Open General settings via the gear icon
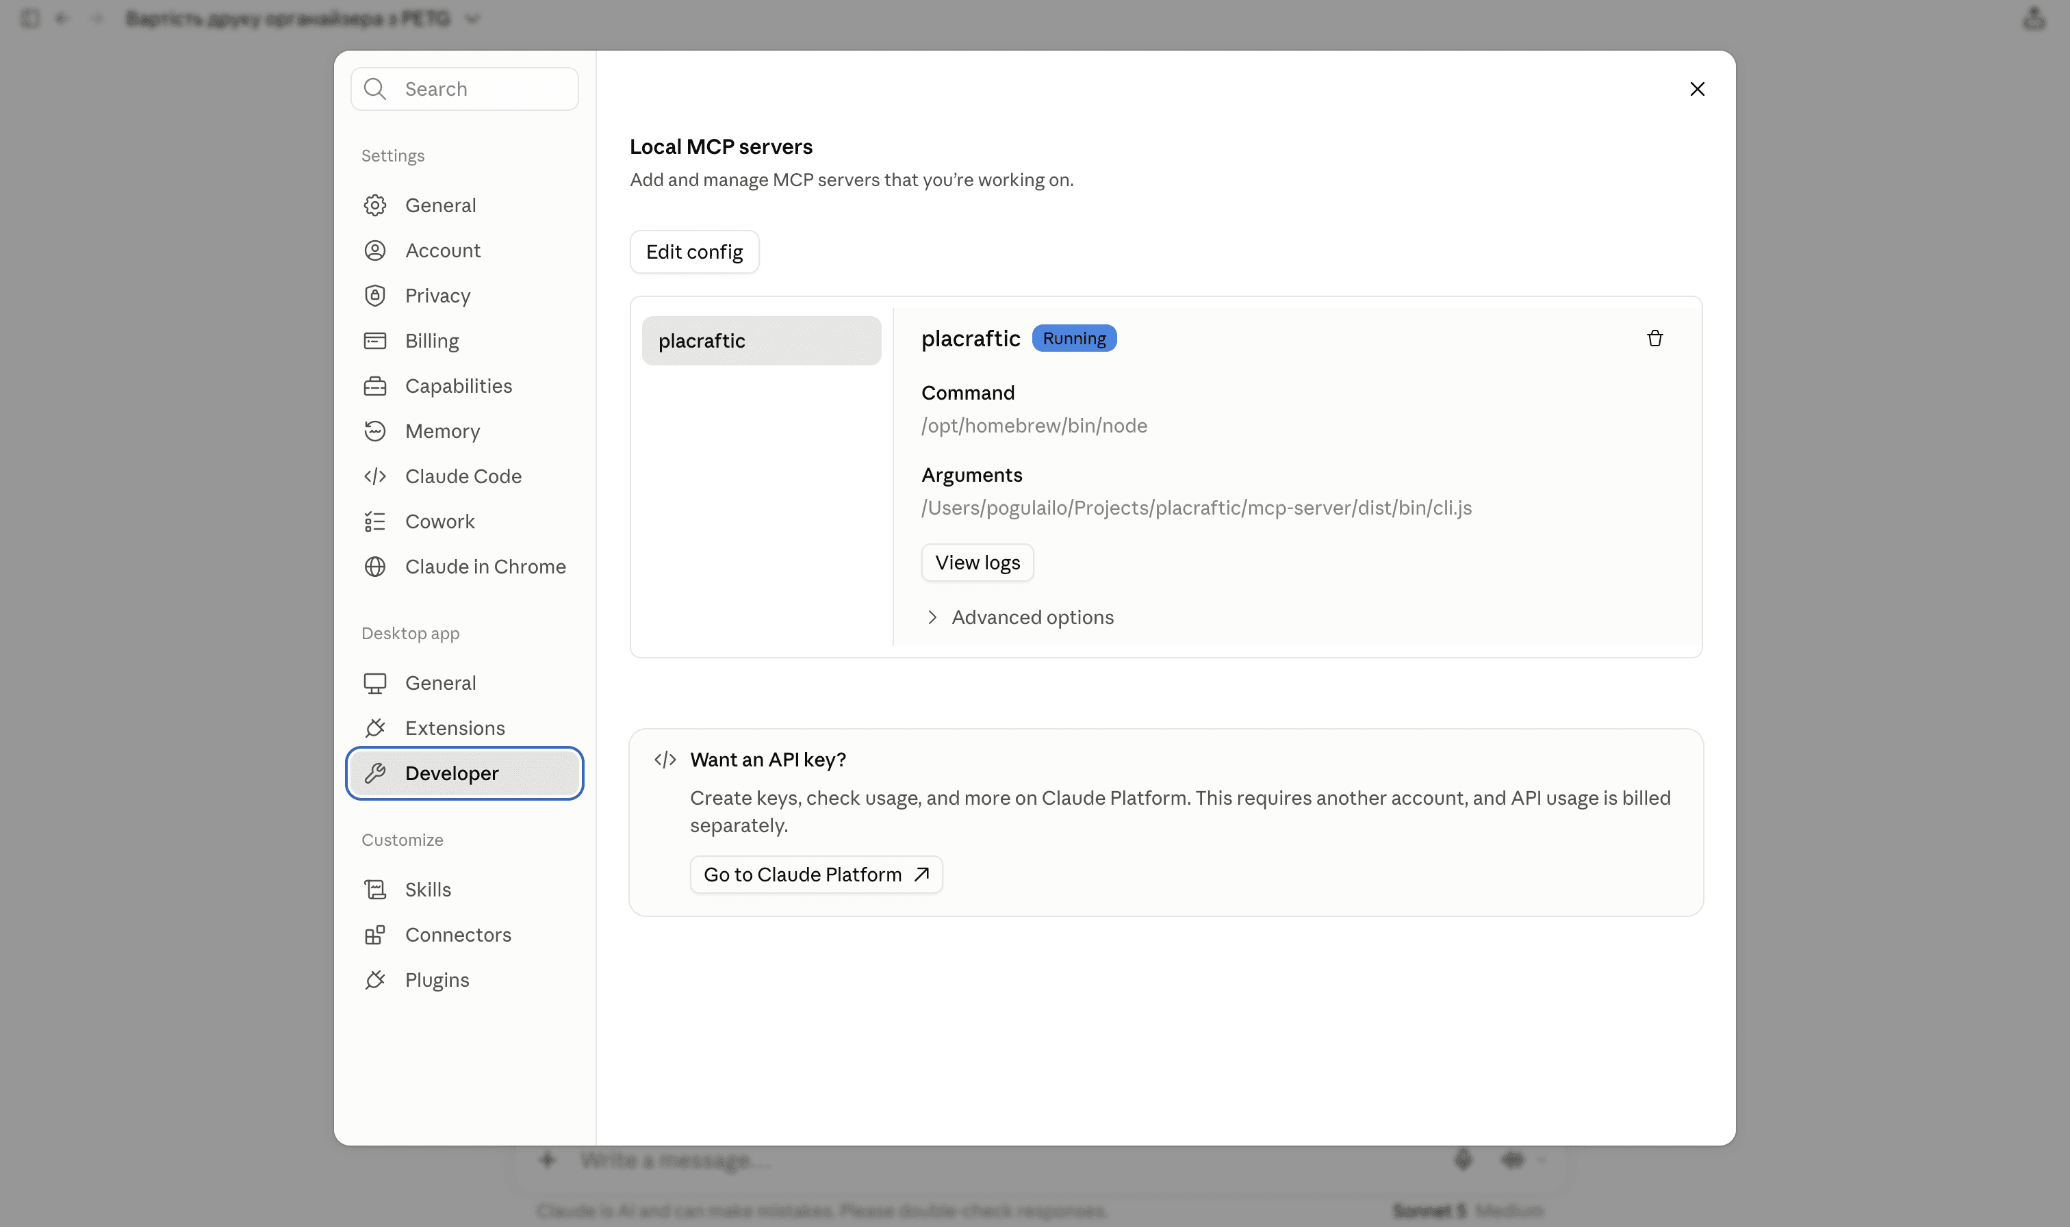 pos(374,205)
